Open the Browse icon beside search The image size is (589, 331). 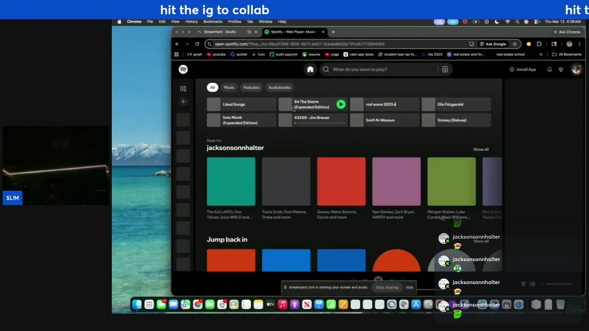tap(445, 69)
